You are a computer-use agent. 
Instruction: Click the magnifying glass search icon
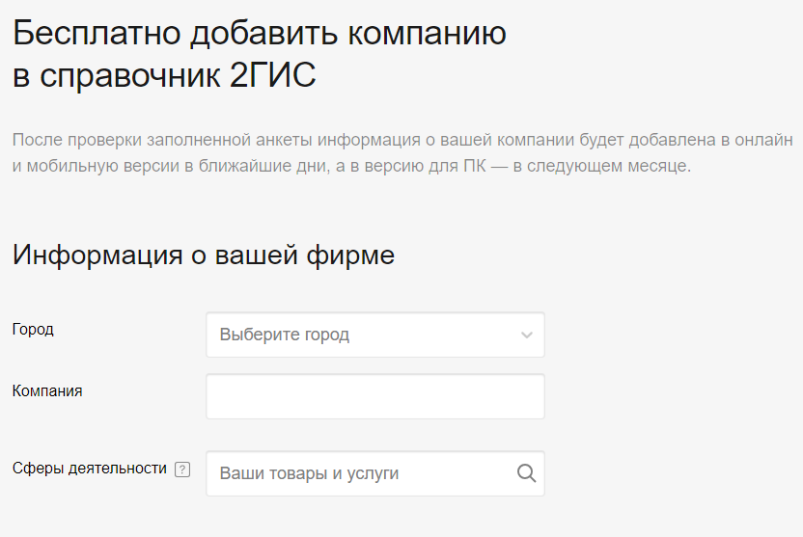pos(526,473)
